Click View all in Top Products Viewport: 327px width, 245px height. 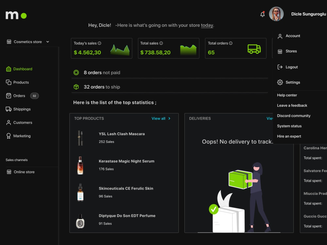coord(159,118)
